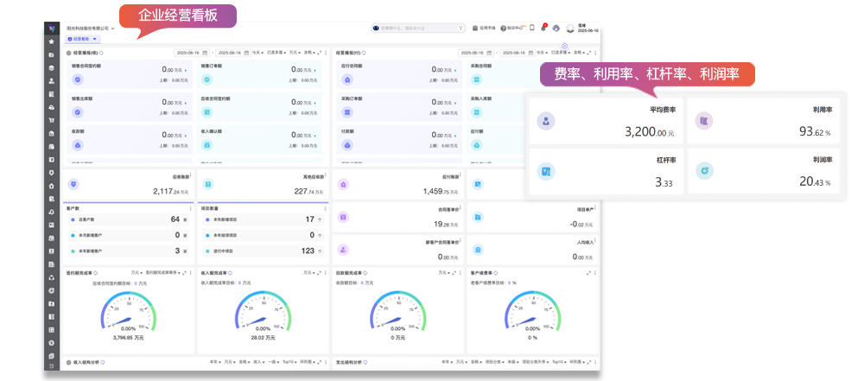Click the 应收账款 shield icon
The height and width of the screenshot is (381, 864).
73,184
